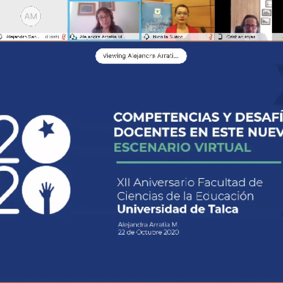Click the 'Alejandra Arratia M.' name label in the video strip
This screenshot has width=283, height=283.
101,37
